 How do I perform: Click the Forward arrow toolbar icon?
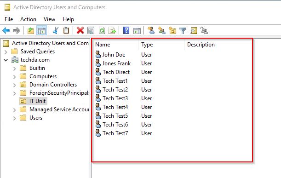pos(17,31)
